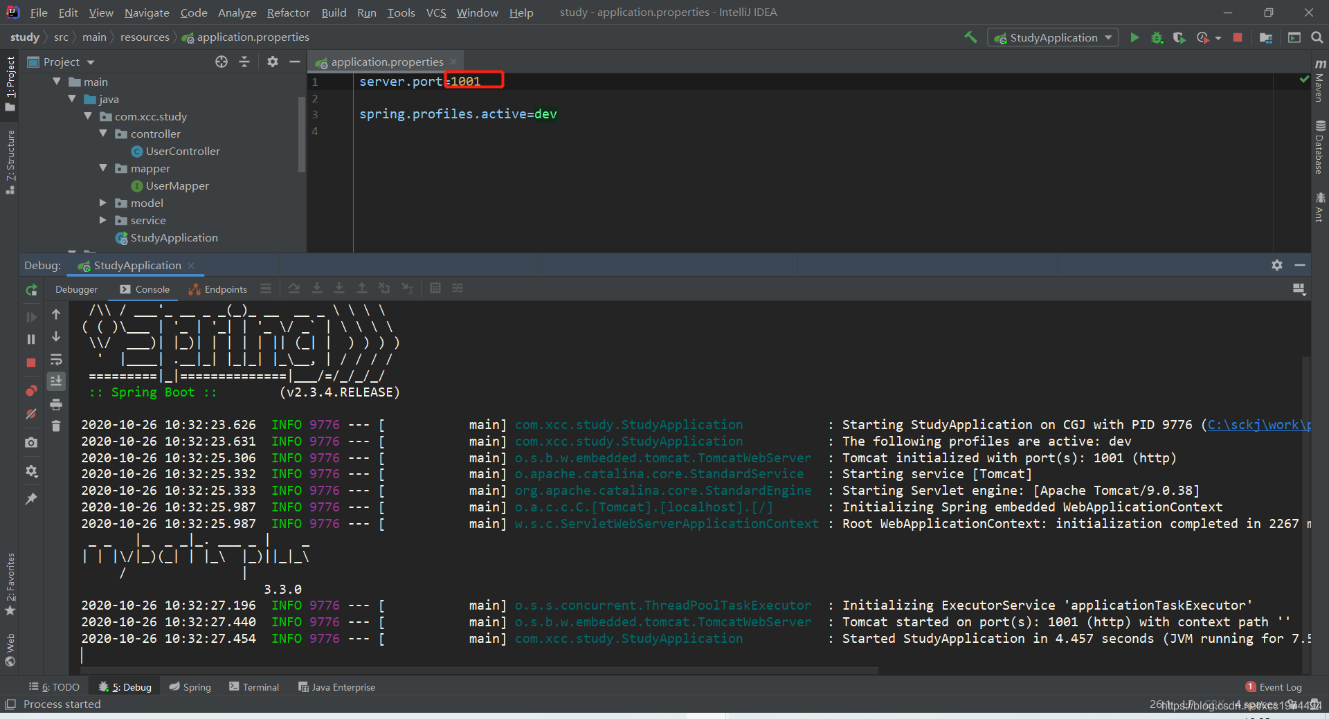Viewport: 1329px width, 719px height.
Task: Restore layout icon in Debug panel
Action: pos(1299,289)
